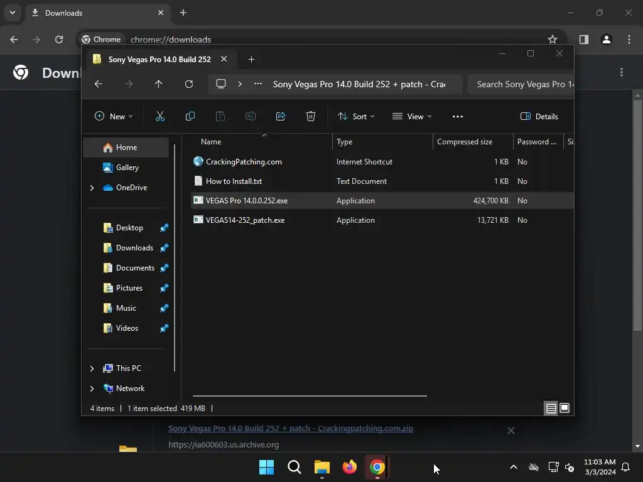Switch to details list view in status bar
The image size is (643, 482).
[551, 408]
